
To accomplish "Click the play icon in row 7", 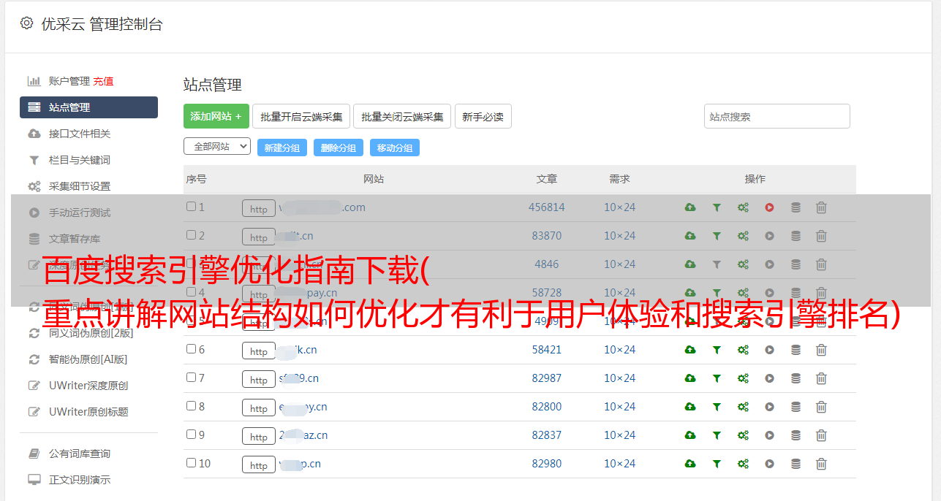I will (x=769, y=378).
